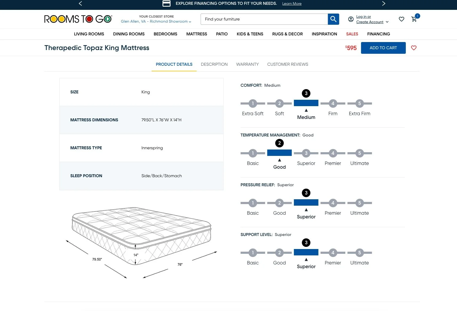Open the shopping cart icon
457x311 pixels.
414,19
